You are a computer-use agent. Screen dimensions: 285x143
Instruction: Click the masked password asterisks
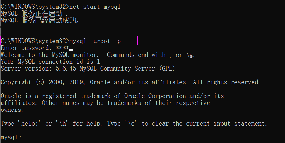(x=62, y=48)
